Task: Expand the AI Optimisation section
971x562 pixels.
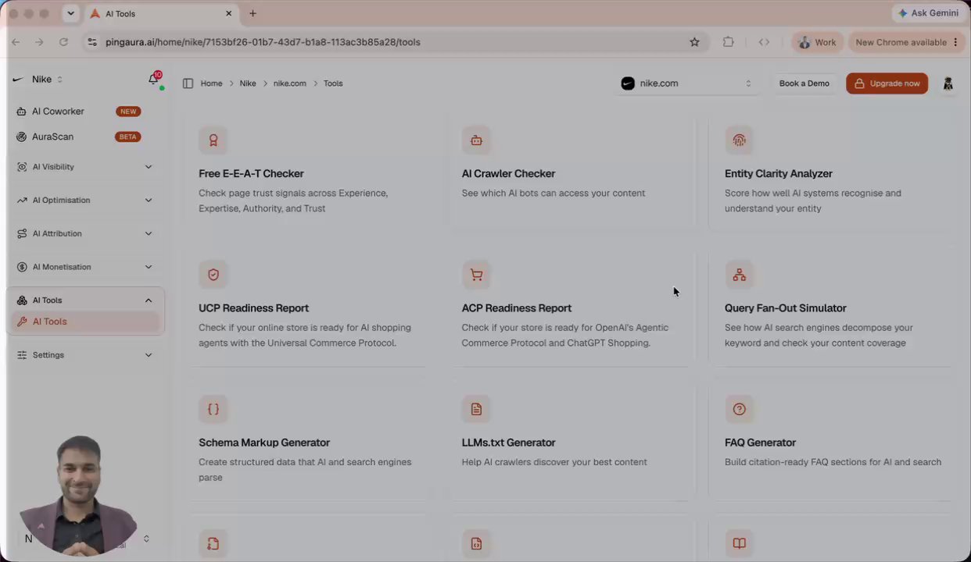Action: (x=84, y=201)
